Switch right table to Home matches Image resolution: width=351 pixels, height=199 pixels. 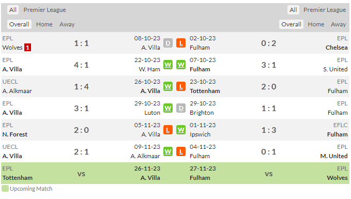(316, 24)
